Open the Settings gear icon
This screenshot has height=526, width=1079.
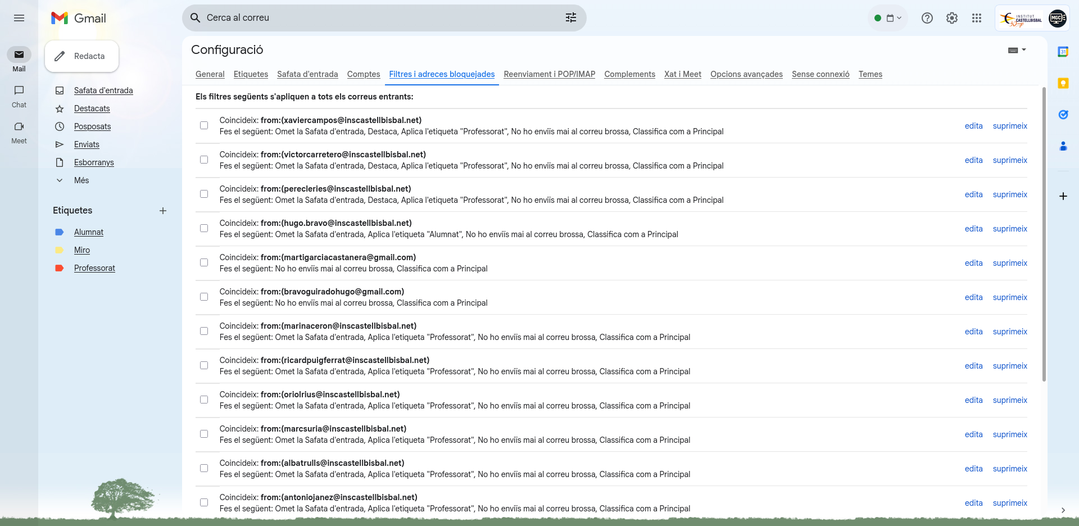(x=951, y=18)
